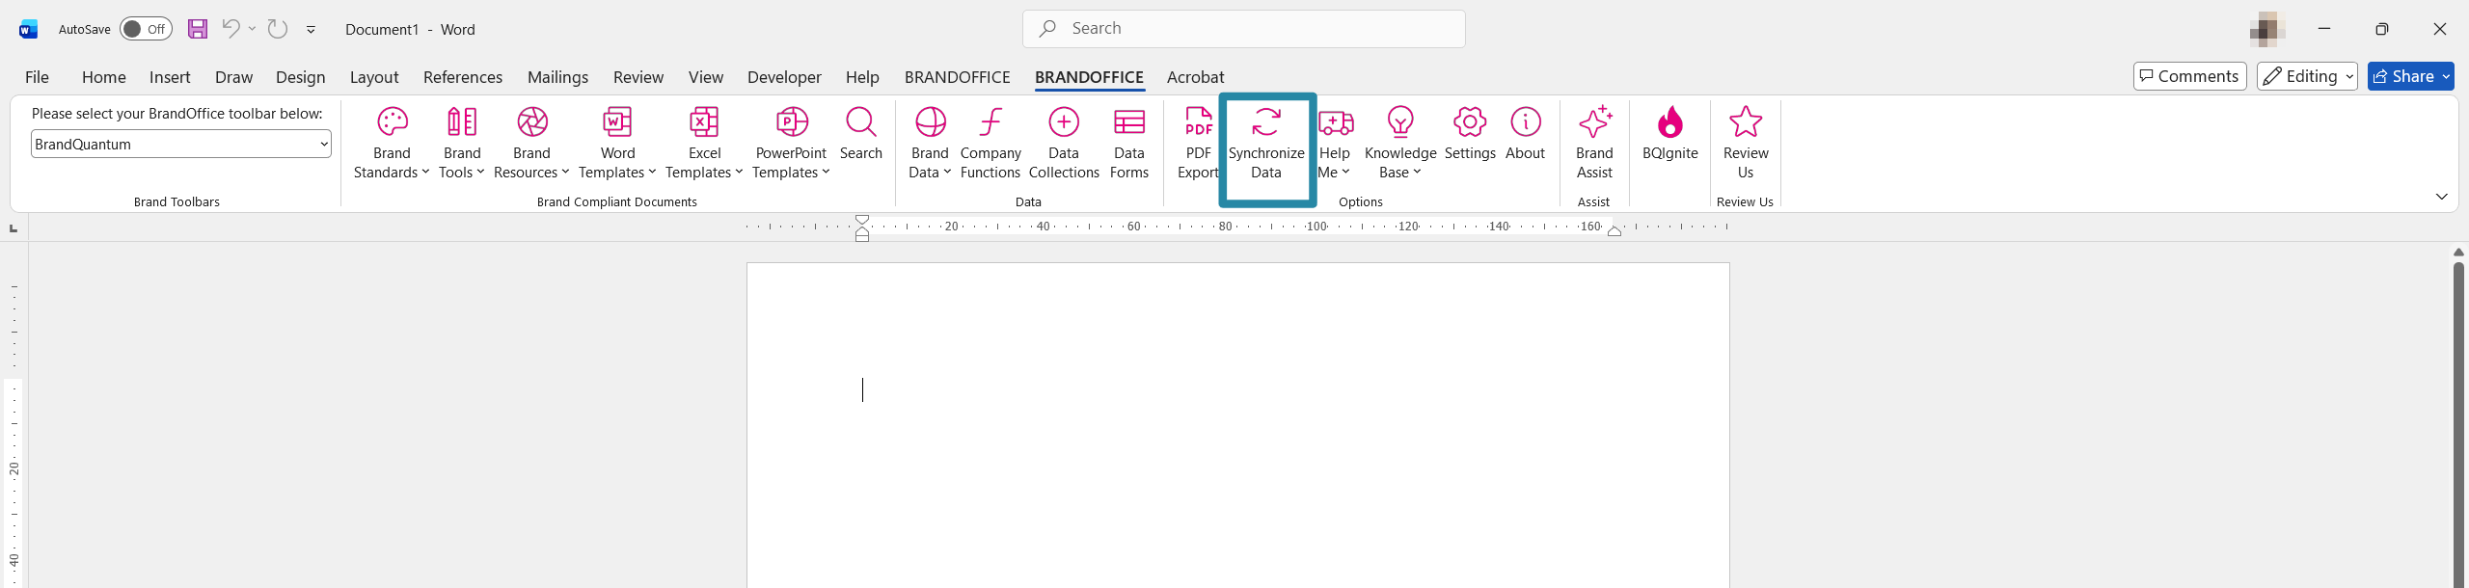The image size is (2469, 588).
Task: Redo the last action
Action: click(x=278, y=29)
